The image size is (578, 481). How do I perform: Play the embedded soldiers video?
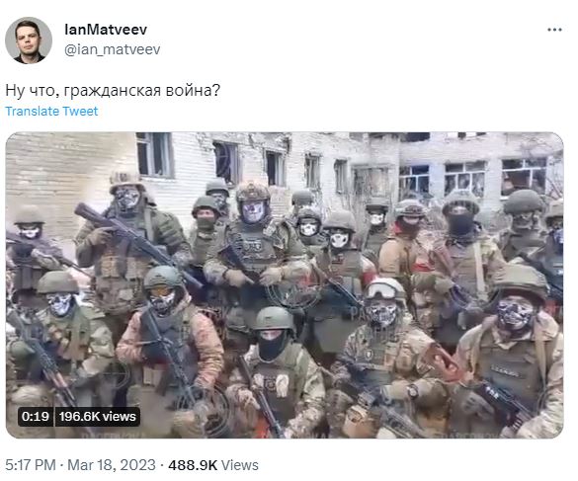click(x=285, y=284)
